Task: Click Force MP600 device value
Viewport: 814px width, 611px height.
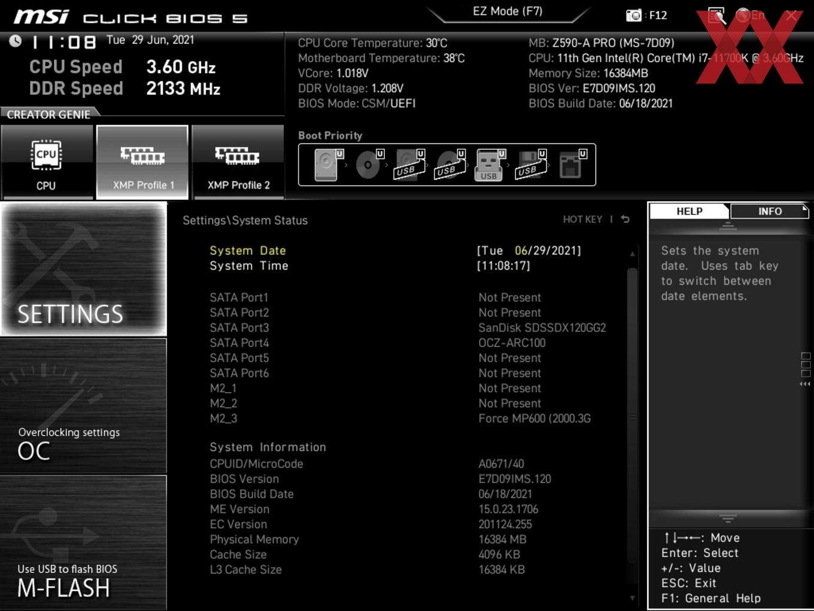Action: [x=534, y=418]
